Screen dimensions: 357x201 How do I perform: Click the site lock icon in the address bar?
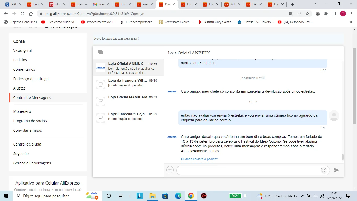point(41,14)
